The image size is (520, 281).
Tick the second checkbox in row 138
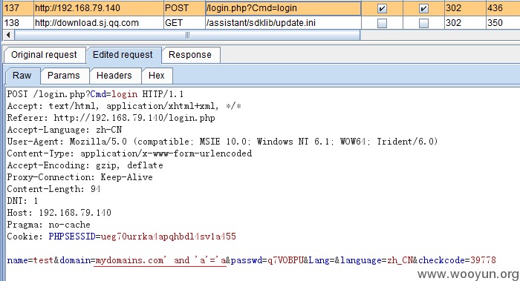coord(423,23)
